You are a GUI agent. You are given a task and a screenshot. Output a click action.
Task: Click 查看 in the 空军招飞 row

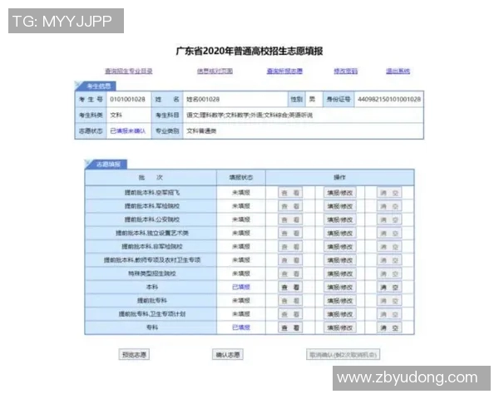click(x=290, y=193)
